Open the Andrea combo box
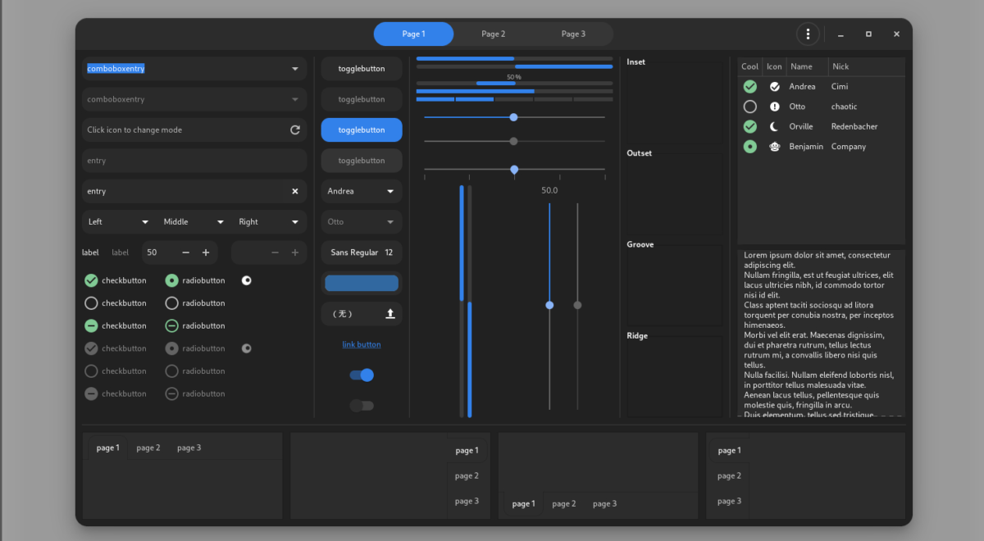This screenshot has width=984, height=541. 362,191
